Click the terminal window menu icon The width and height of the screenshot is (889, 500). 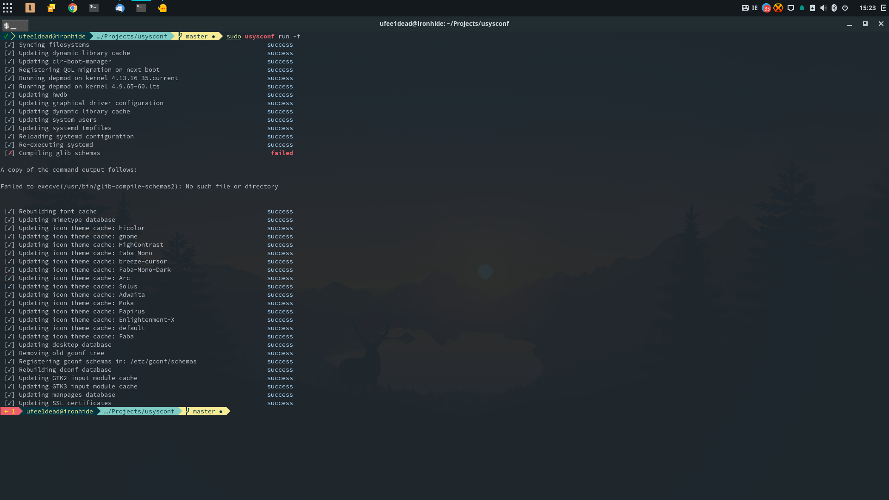tap(15, 26)
